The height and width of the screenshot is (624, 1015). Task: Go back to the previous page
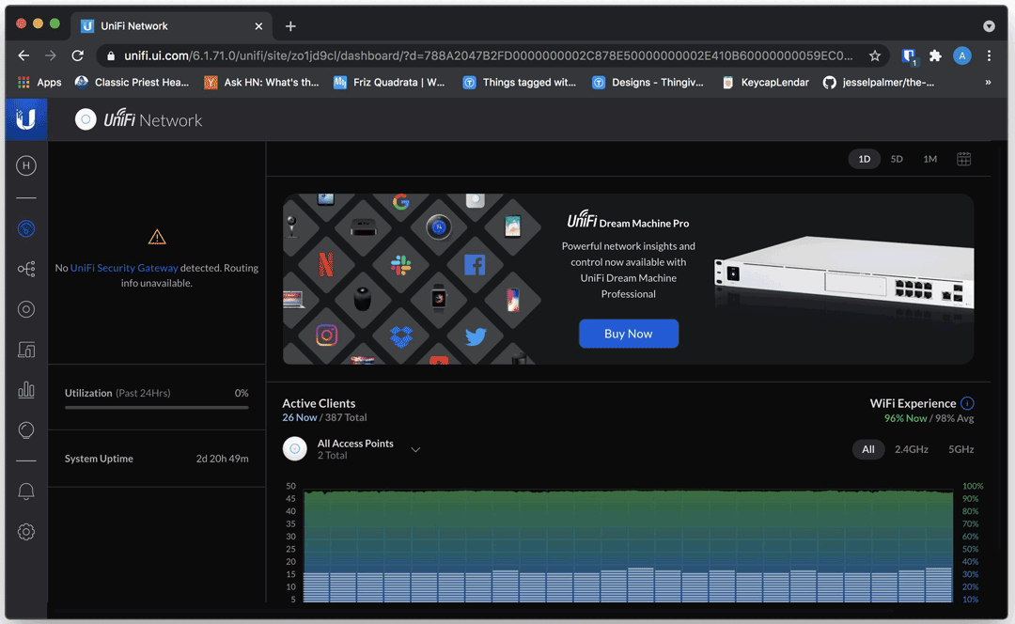pos(23,55)
